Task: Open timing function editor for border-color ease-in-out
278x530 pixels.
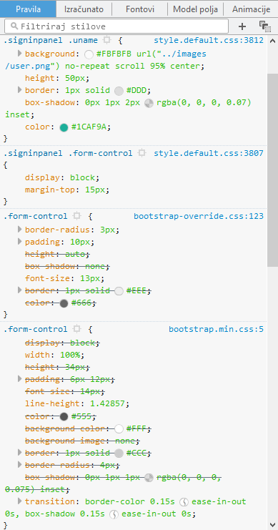Action: click(184, 501)
